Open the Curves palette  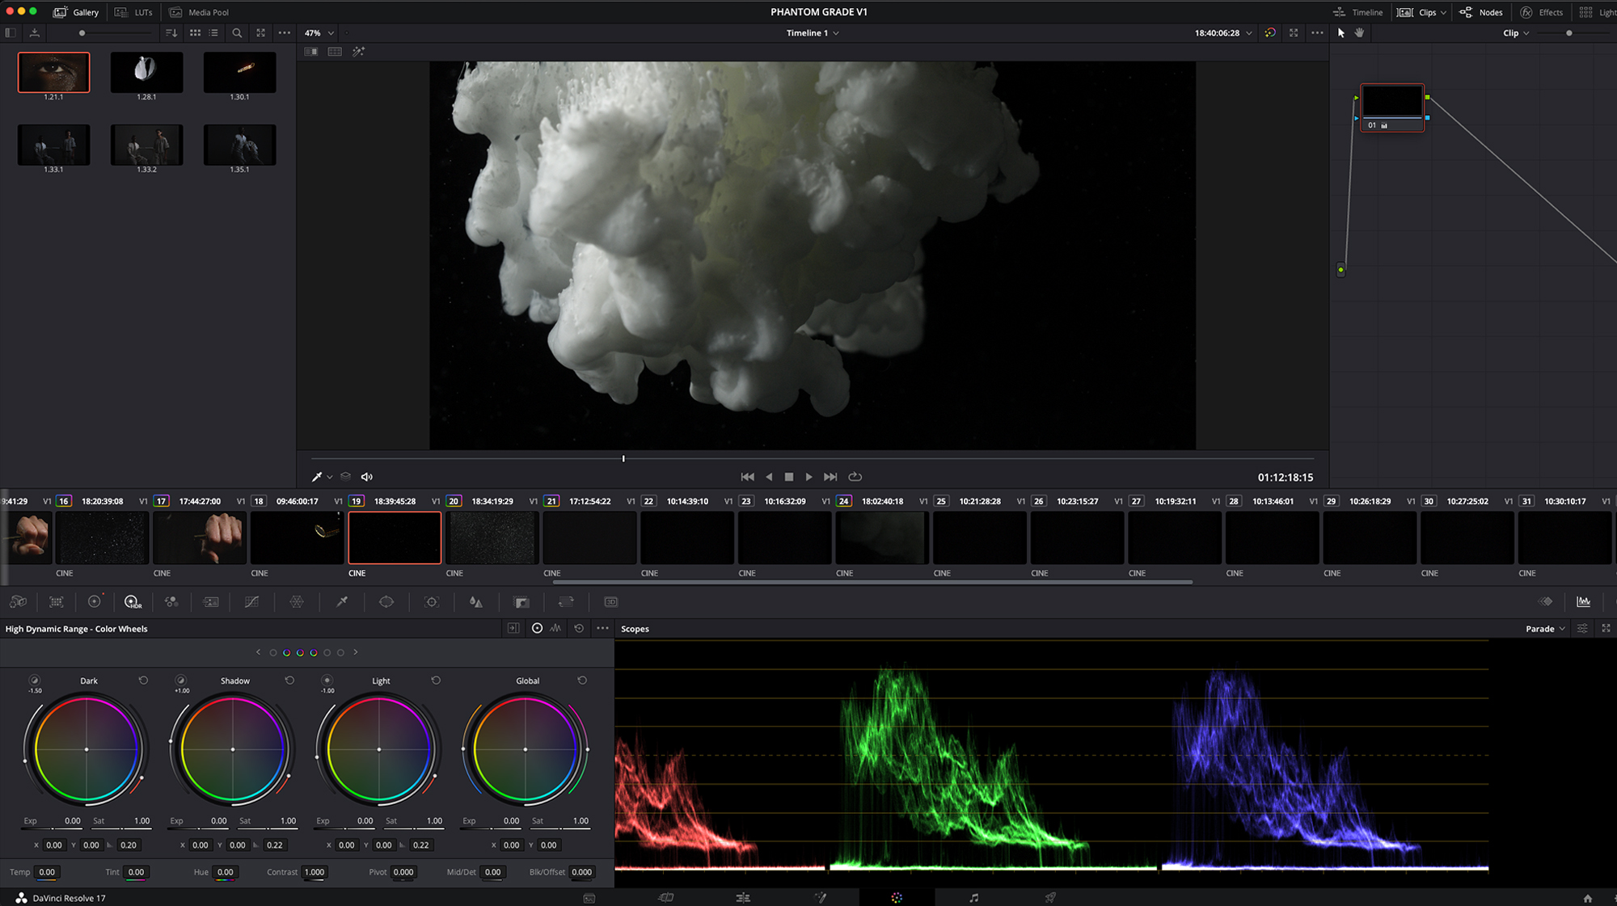251,602
